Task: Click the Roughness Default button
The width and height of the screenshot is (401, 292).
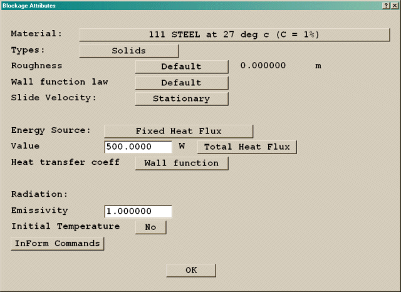Action: (181, 66)
